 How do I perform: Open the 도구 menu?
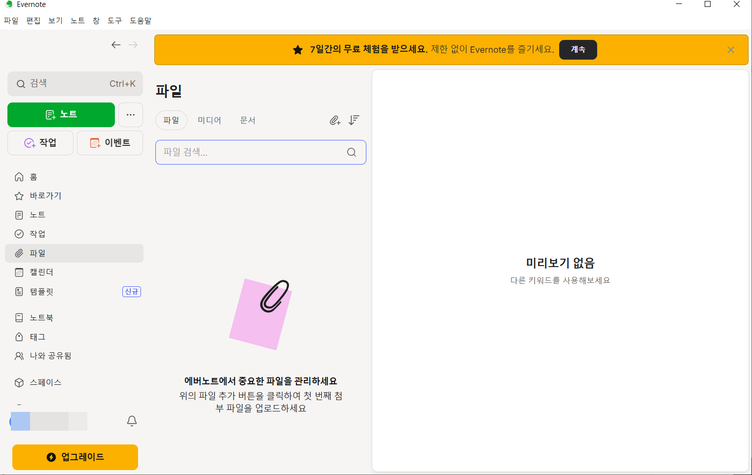click(114, 21)
